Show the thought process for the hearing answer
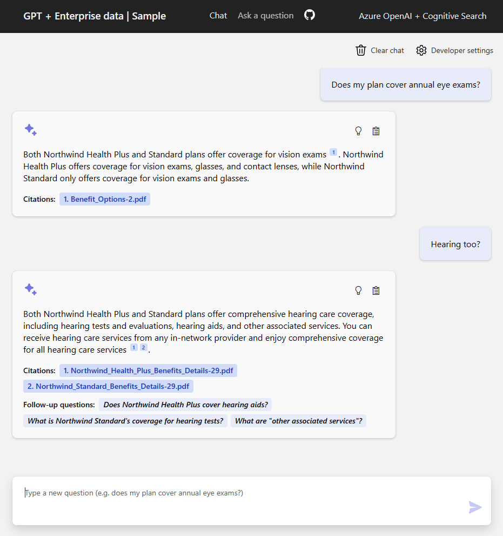Viewport: 503px width, 536px height. 358,290
